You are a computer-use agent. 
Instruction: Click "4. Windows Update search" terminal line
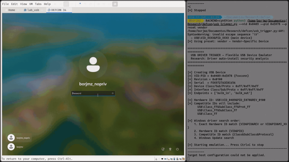tap(214, 138)
